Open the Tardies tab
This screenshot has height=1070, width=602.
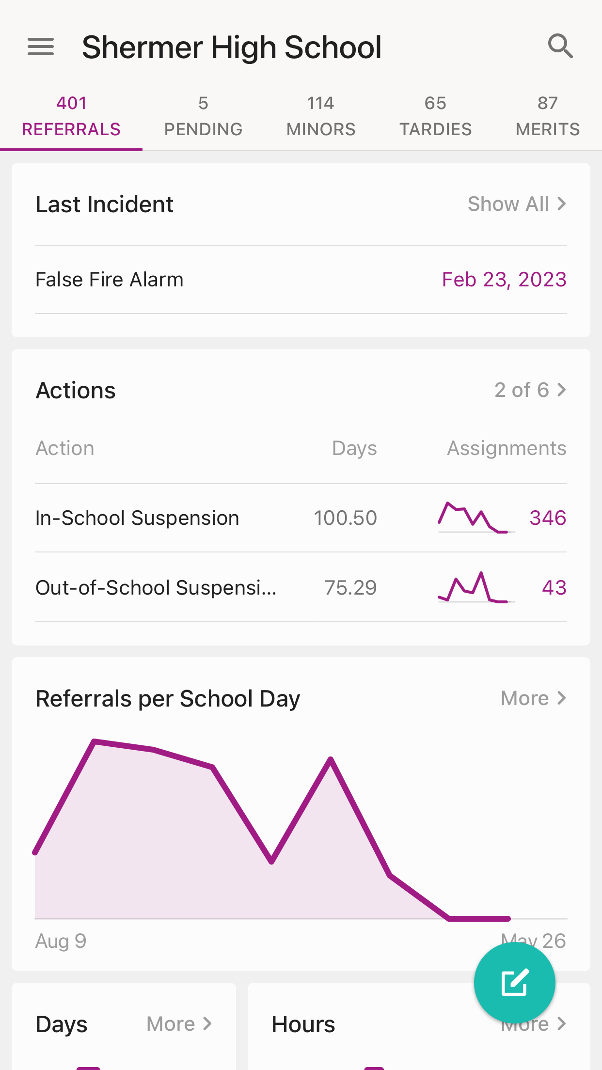435,116
